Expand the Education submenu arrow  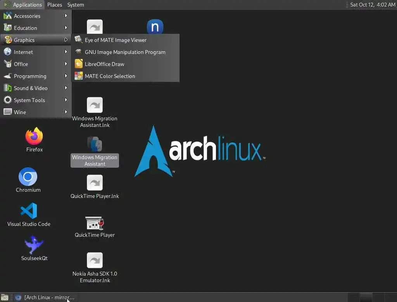point(66,28)
